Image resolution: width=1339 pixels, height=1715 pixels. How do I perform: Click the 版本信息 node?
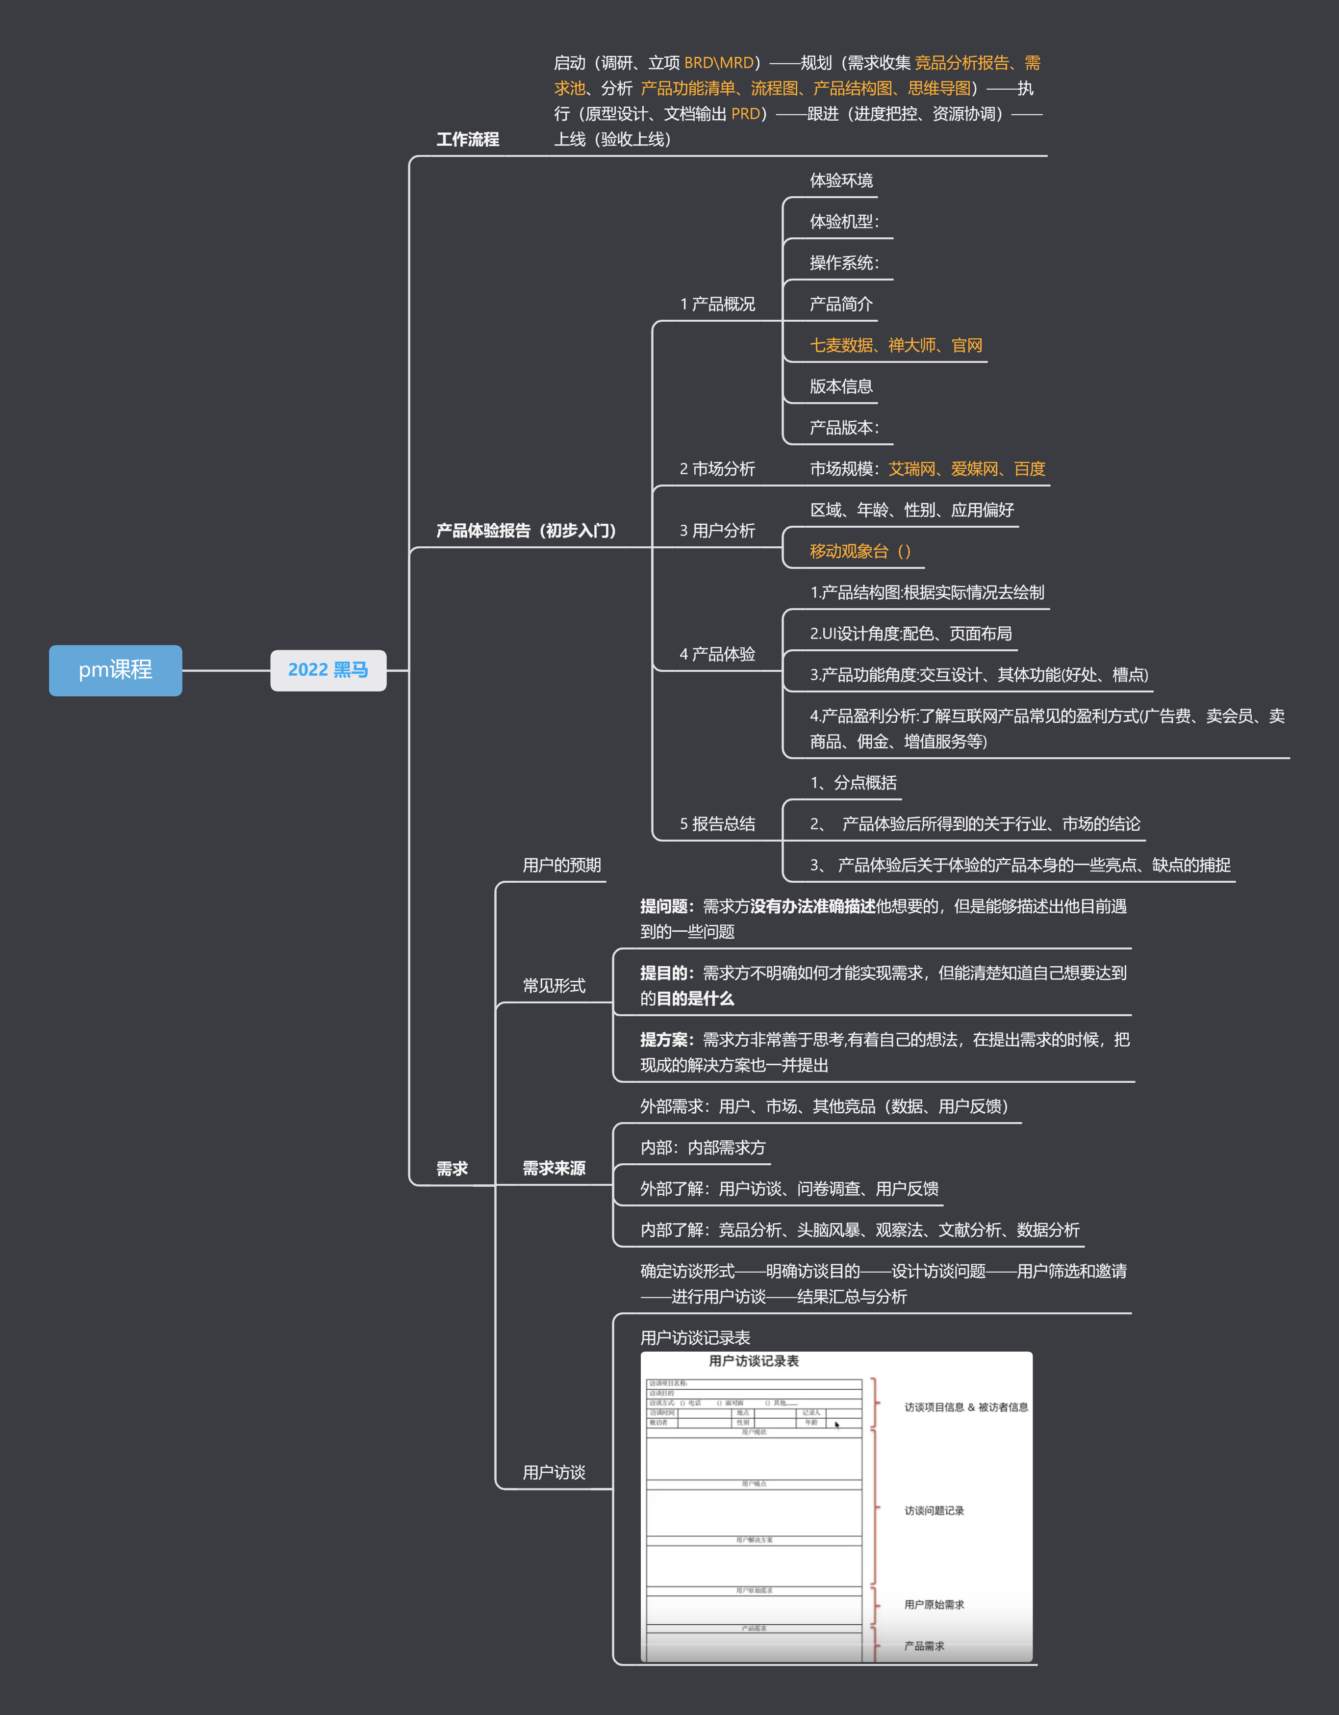point(841,385)
